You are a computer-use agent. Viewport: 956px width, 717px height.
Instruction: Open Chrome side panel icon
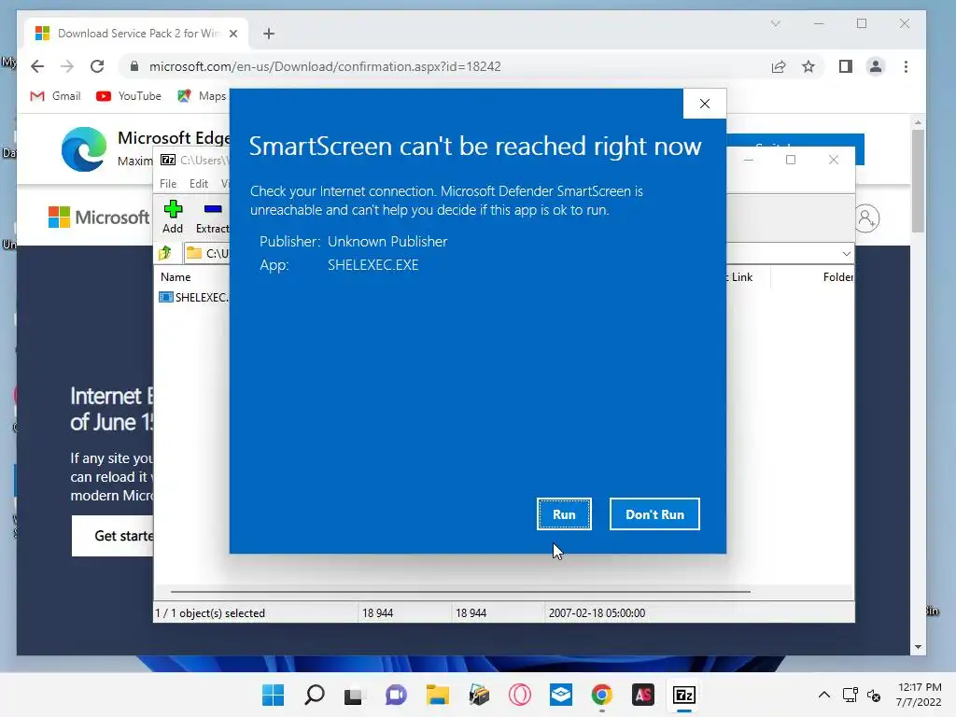846,66
